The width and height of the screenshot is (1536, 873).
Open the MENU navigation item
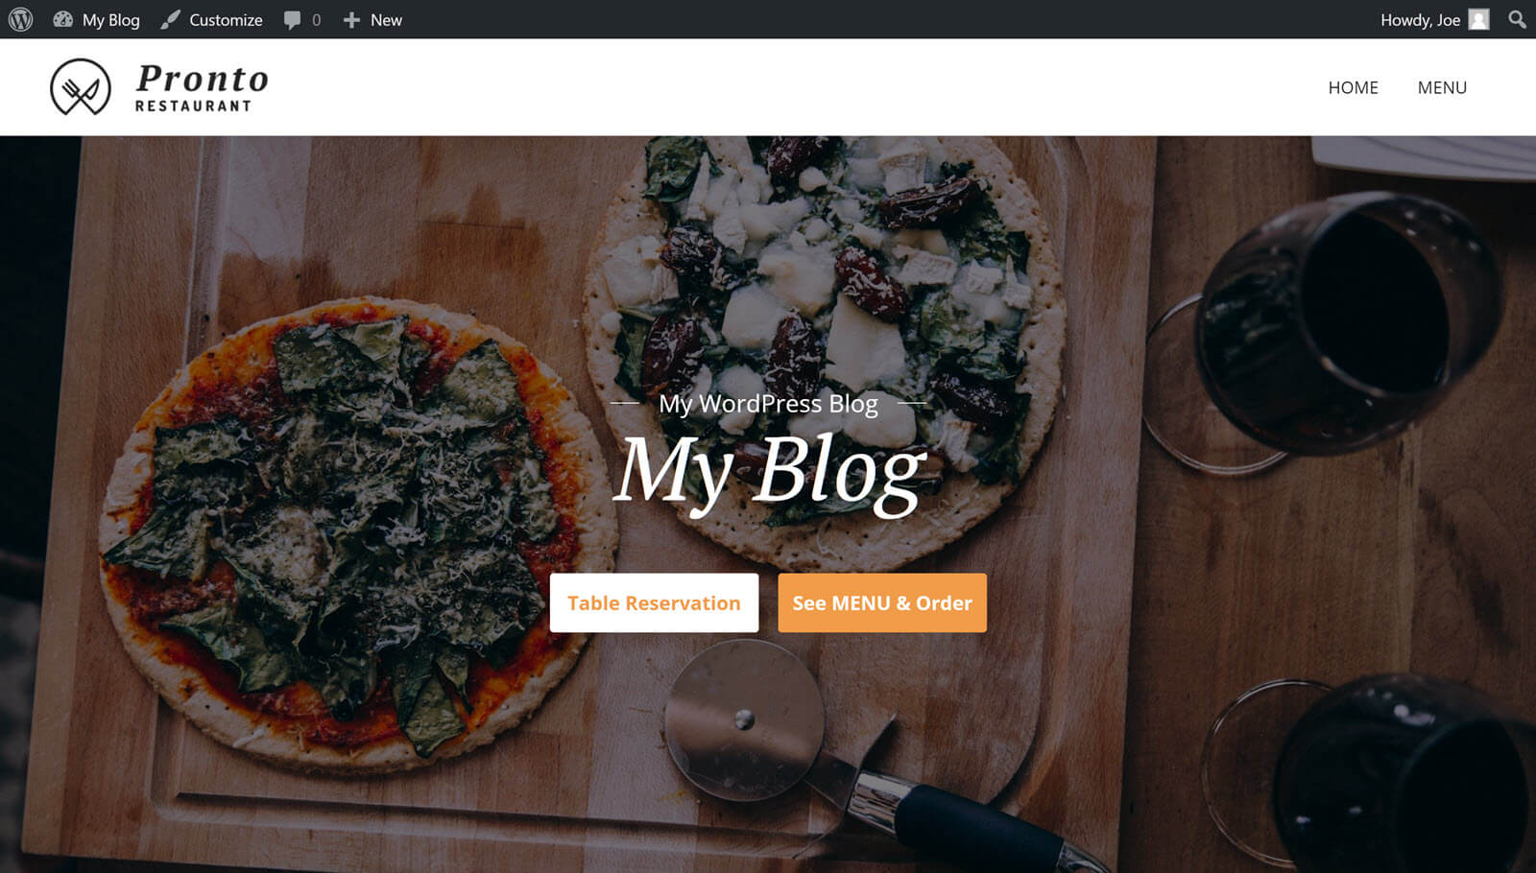1442,87
